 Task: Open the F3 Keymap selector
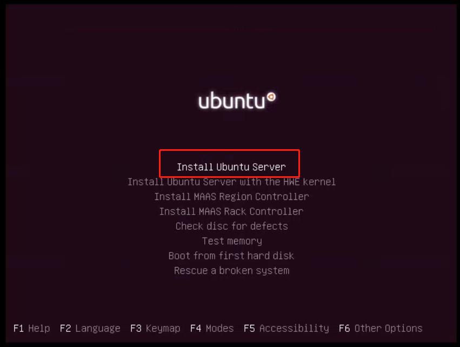(155, 329)
